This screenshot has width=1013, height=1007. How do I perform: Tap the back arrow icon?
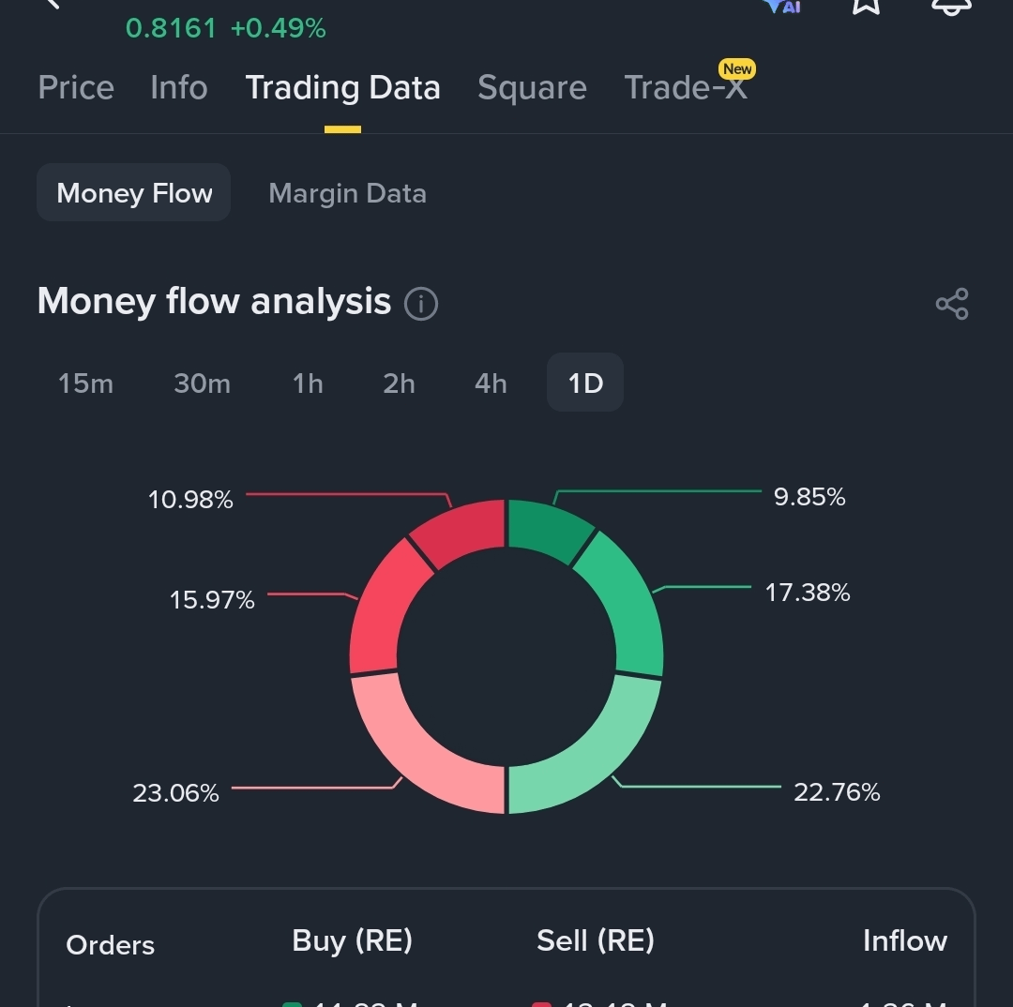pyautogui.click(x=52, y=3)
